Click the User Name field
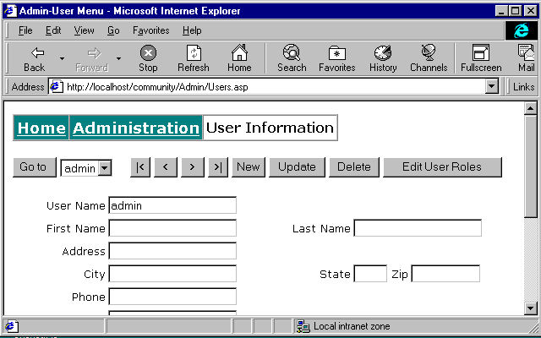 click(x=172, y=205)
